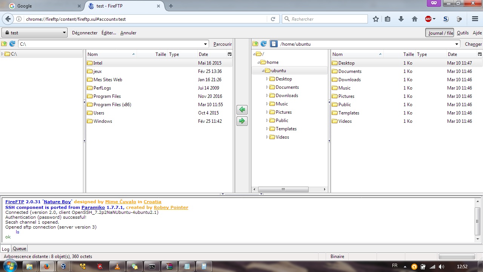Click the download arrow pointing left
483x272 pixels.
tap(242, 110)
